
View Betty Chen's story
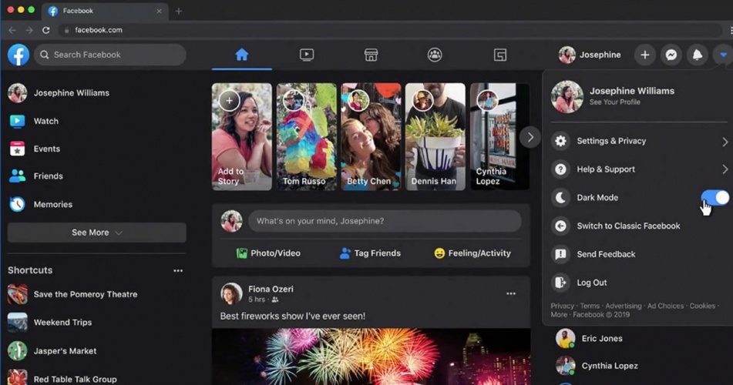coord(371,136)
